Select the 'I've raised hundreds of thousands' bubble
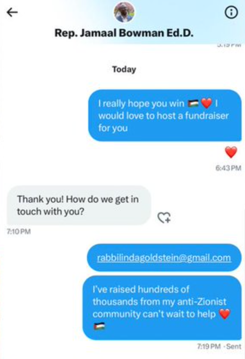The height and width of the screenshot is (359, 245). [x=162, y=308]
